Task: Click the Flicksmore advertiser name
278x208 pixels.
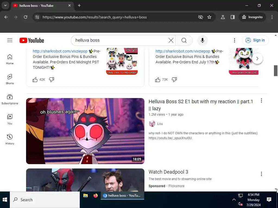Action: [176, 186]
